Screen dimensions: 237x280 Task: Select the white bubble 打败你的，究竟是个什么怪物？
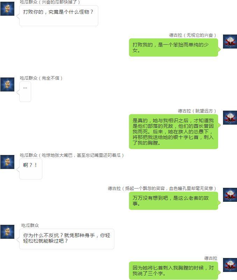[x=59, y=16]
